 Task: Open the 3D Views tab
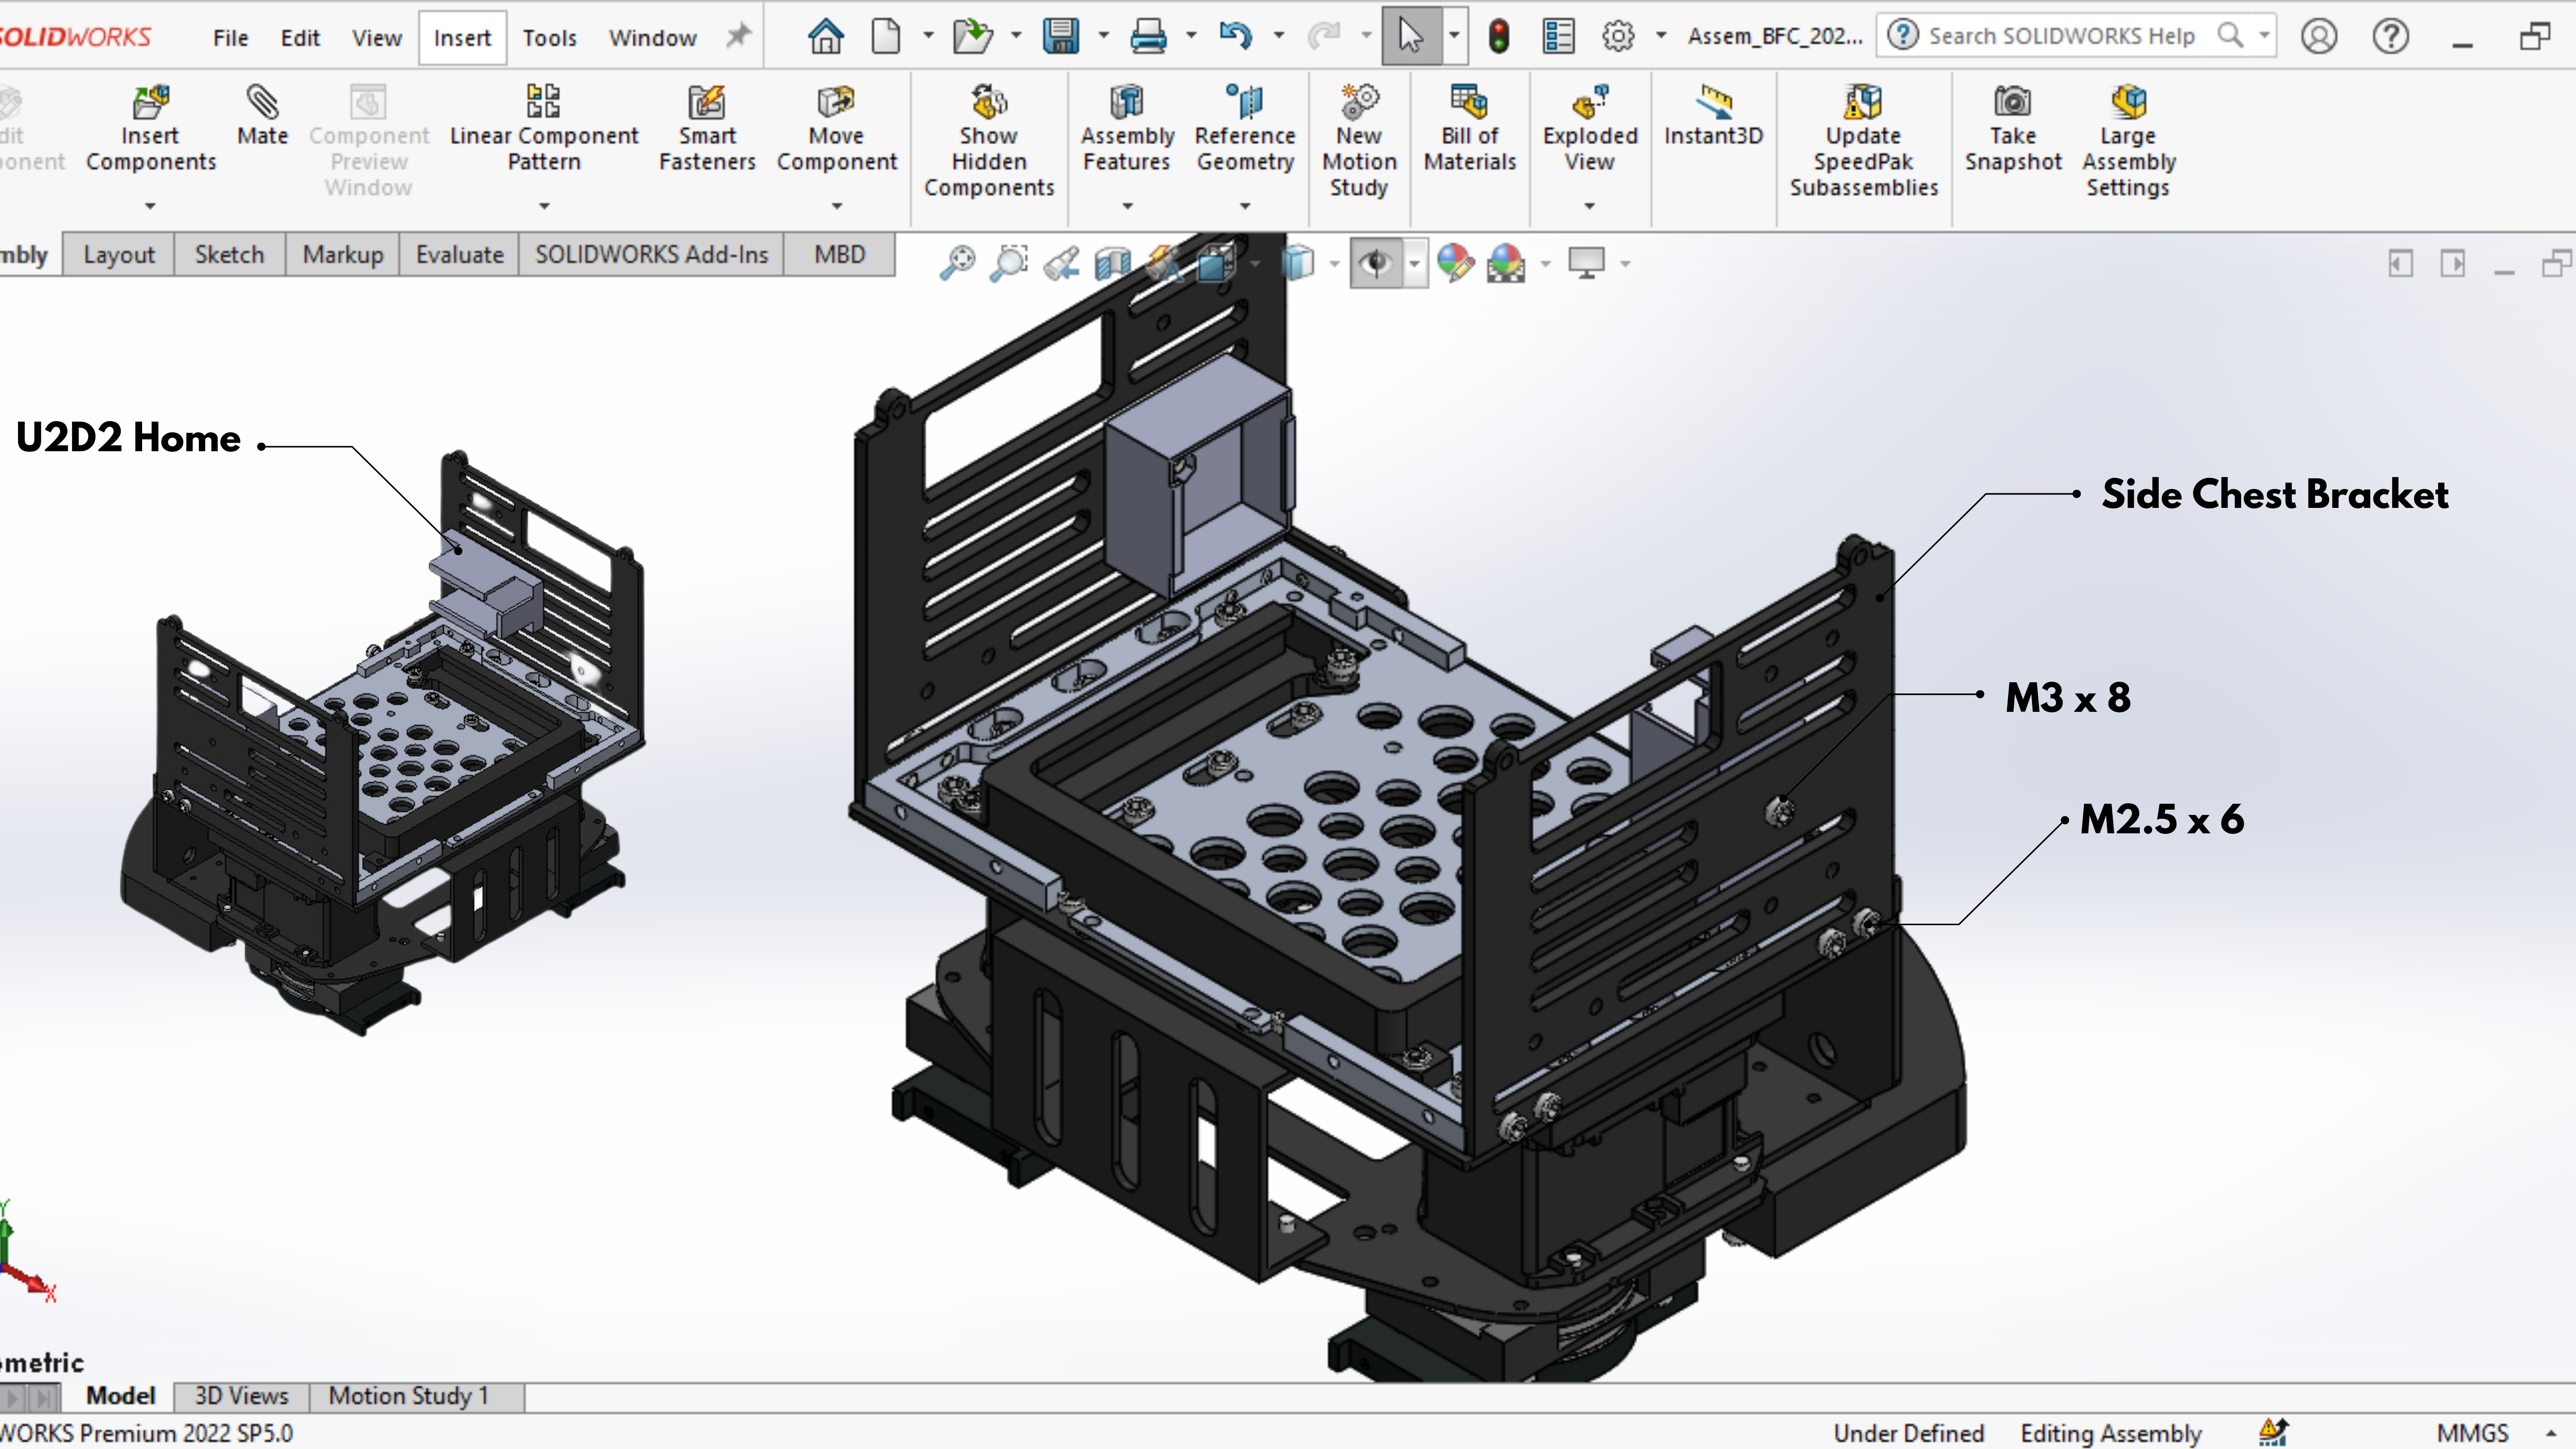[241, 1396]
